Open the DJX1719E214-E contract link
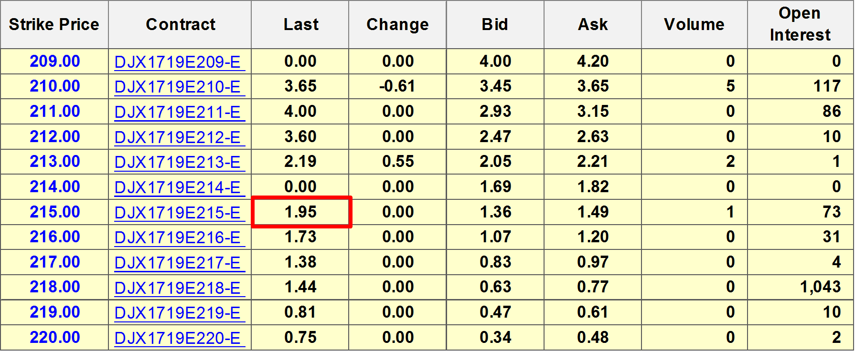 click(x=177, y=187)
